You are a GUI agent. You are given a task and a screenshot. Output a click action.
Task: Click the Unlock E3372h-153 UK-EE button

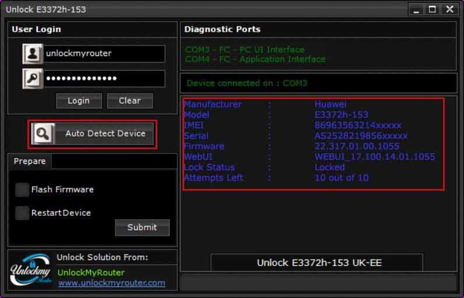coord(317,262)
